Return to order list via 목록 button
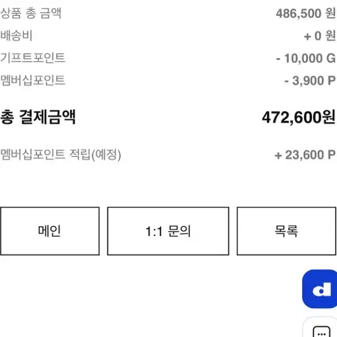Screen dimensions: 337x337 point(286,231)
